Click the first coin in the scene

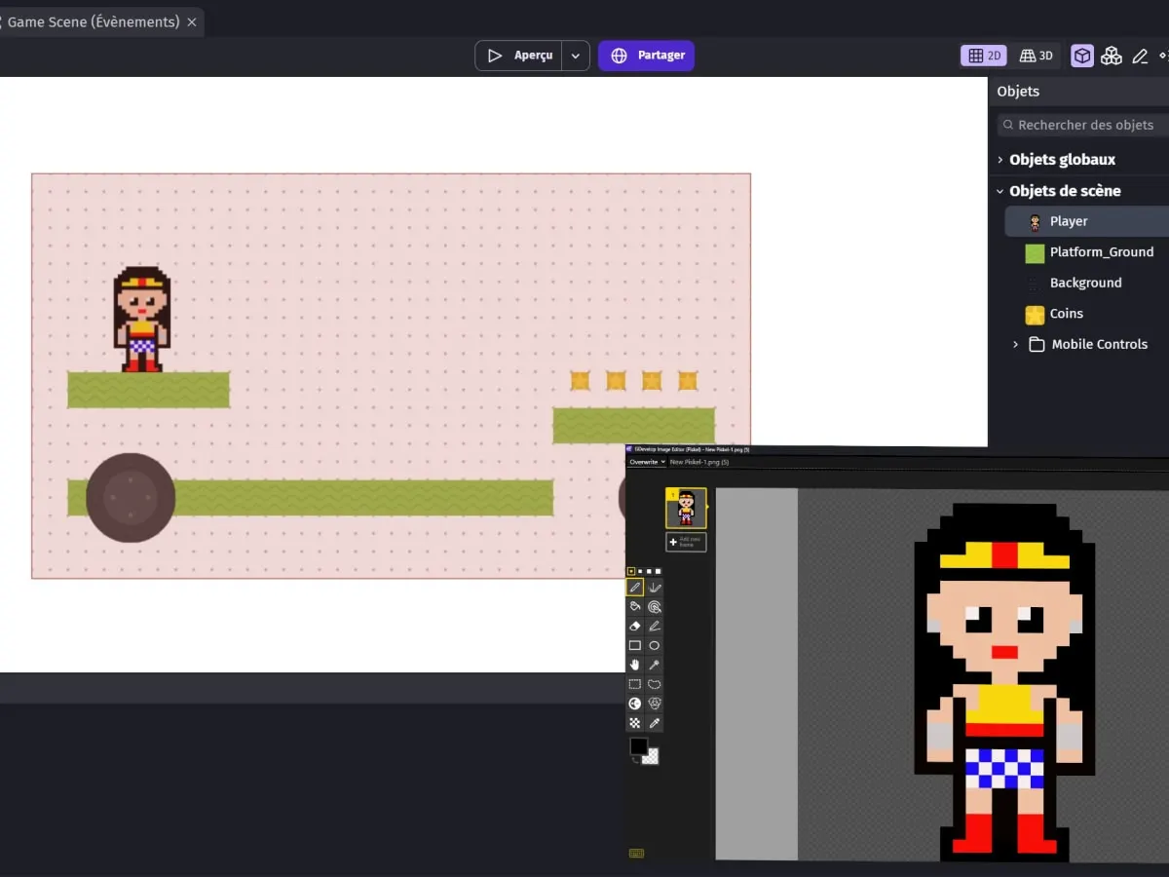click(x=580, y=381)
